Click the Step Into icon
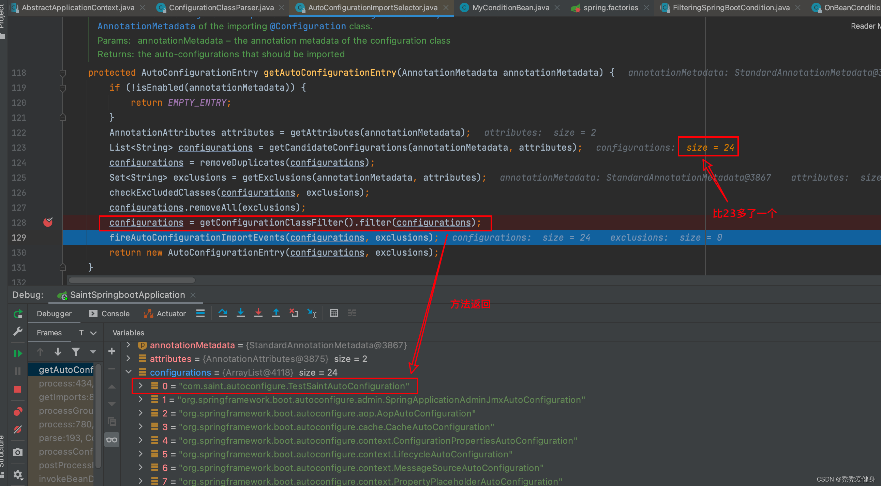The width and height of the screenshot is (881, 486). pos(240,313)
